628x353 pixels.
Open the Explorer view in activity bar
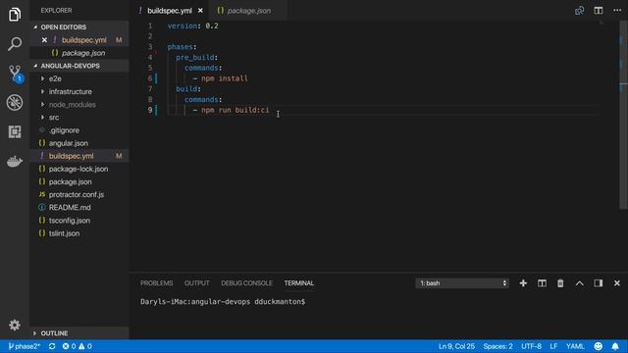(15, 15)
